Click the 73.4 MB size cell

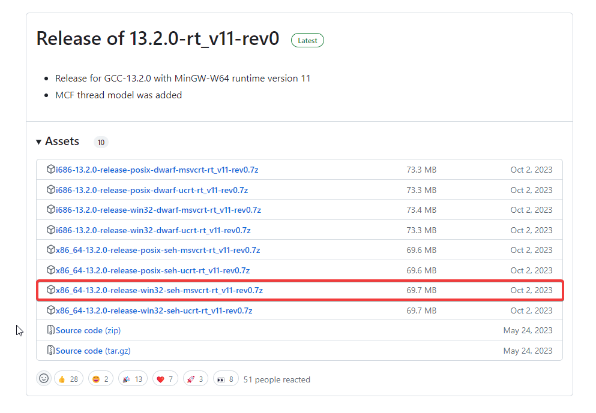click(x=421, y=210)
